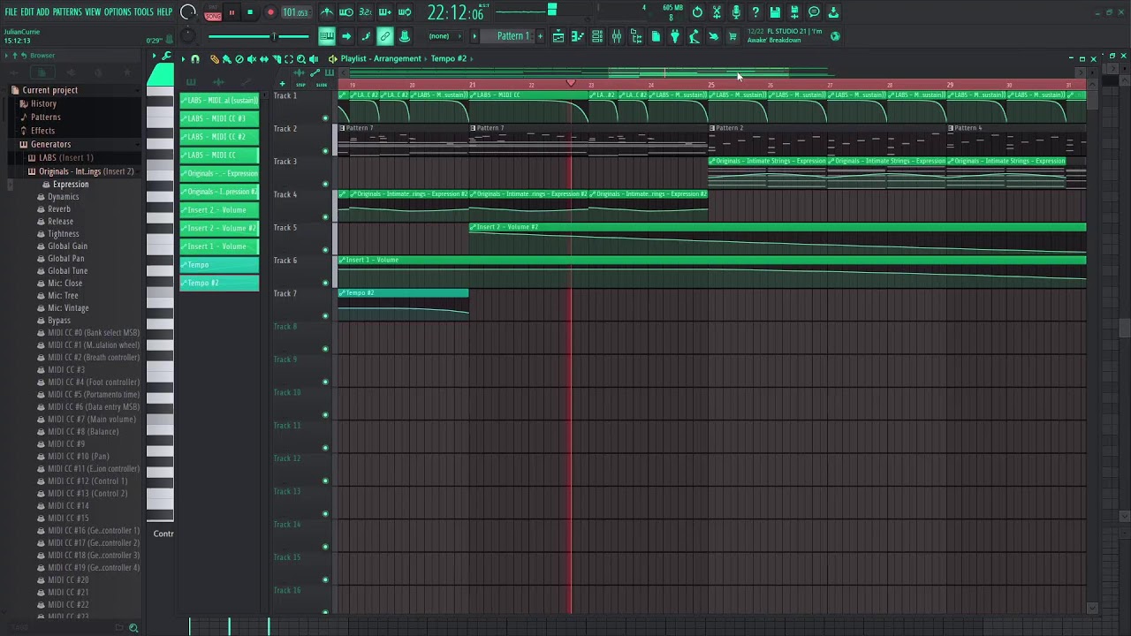
Task: Open the OPTIONS menu
Action: [x=118, y=12]
